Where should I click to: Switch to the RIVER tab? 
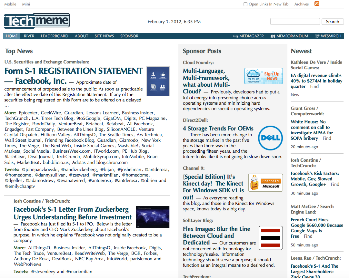(x=29, y=36)
